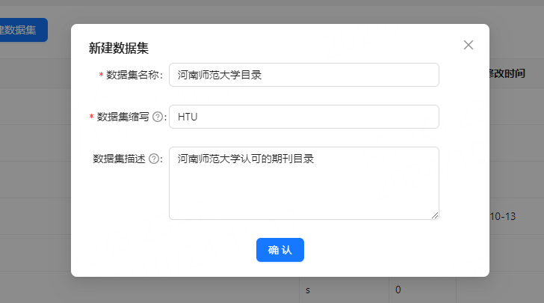
Task: Select the table cell containing the letter s
Action: 308,290
